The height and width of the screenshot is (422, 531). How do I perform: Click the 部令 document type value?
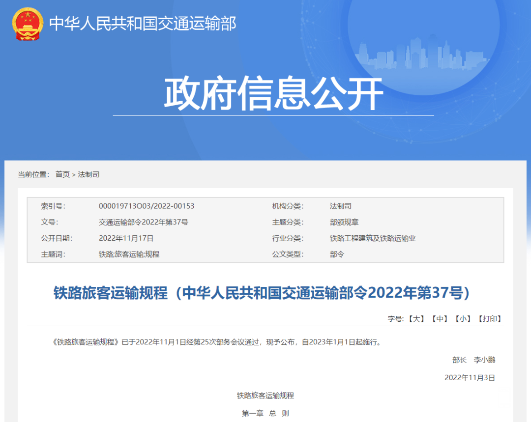(x=337, y=254)
